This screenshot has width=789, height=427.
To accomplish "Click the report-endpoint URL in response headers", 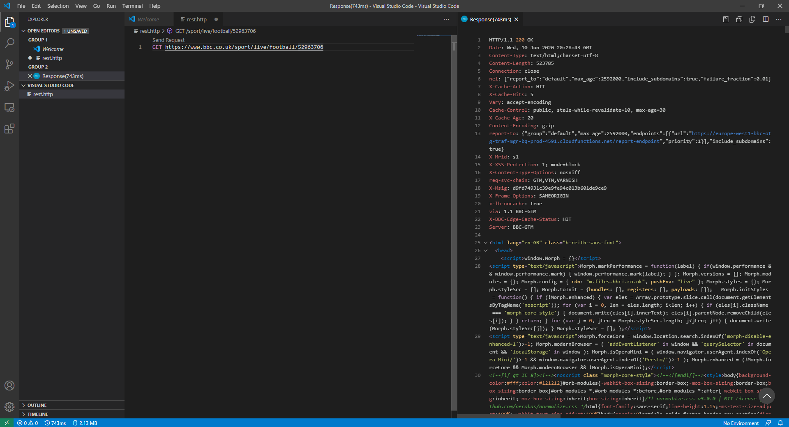I will click(630, 137).
